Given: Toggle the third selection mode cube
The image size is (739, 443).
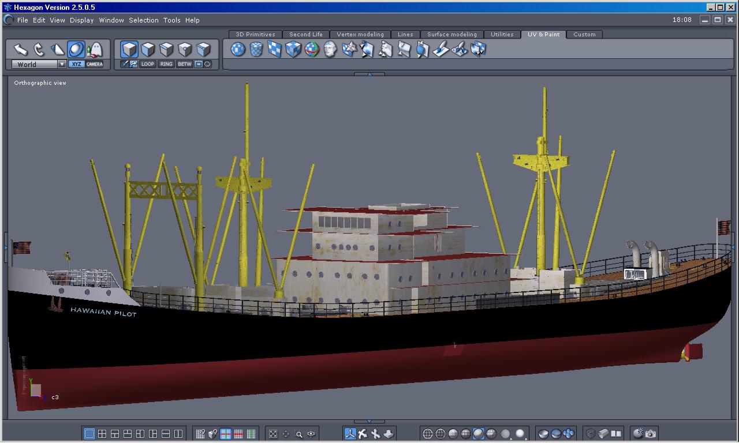Looking at the screenshot, I should pyautogui.click(x=166, y=49).
